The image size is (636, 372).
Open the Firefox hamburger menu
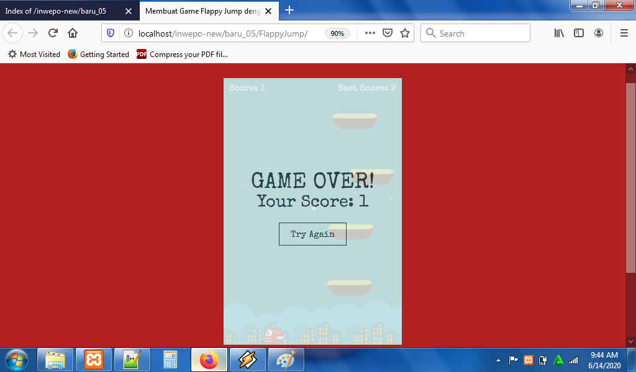click(x=624, y=33)
